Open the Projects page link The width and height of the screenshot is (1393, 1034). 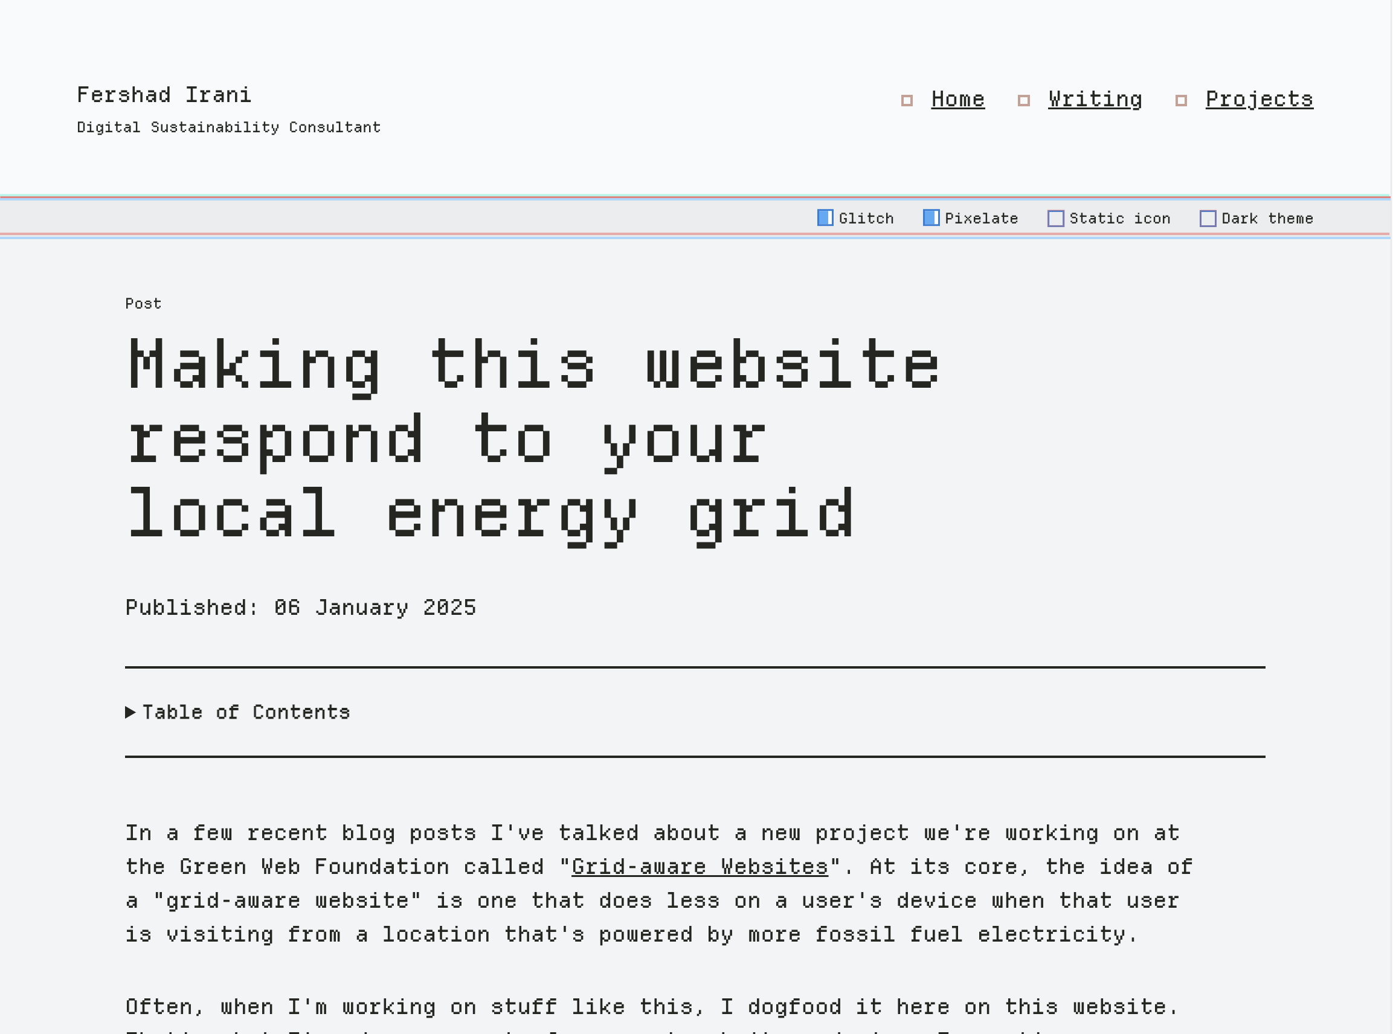[1259, 99]
